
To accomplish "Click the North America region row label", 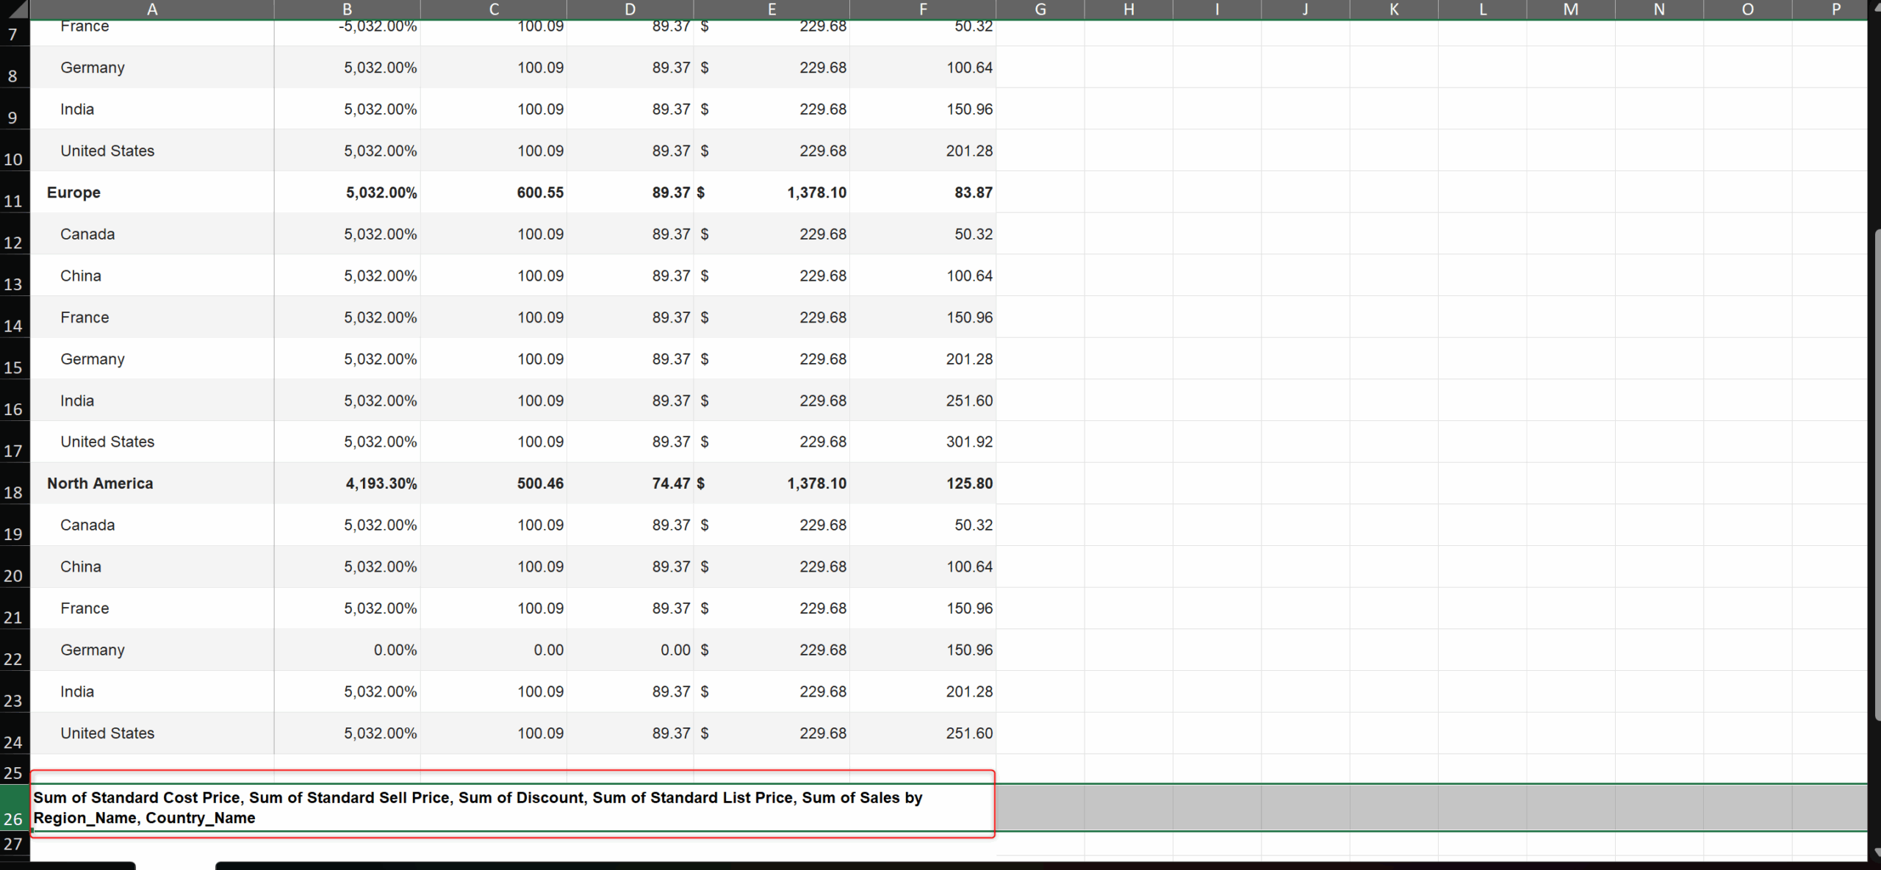I will [100, 483].
